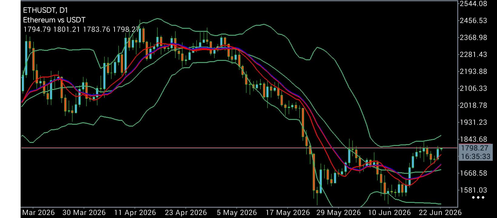The width and height of the screenshot is (497, 218).
Task: Click the 10 Jun 2026 date label
Action: [389, 213]
